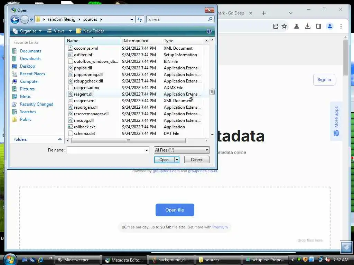
Task: Expand the Folders pane
Action: click(x=37, y=139)
